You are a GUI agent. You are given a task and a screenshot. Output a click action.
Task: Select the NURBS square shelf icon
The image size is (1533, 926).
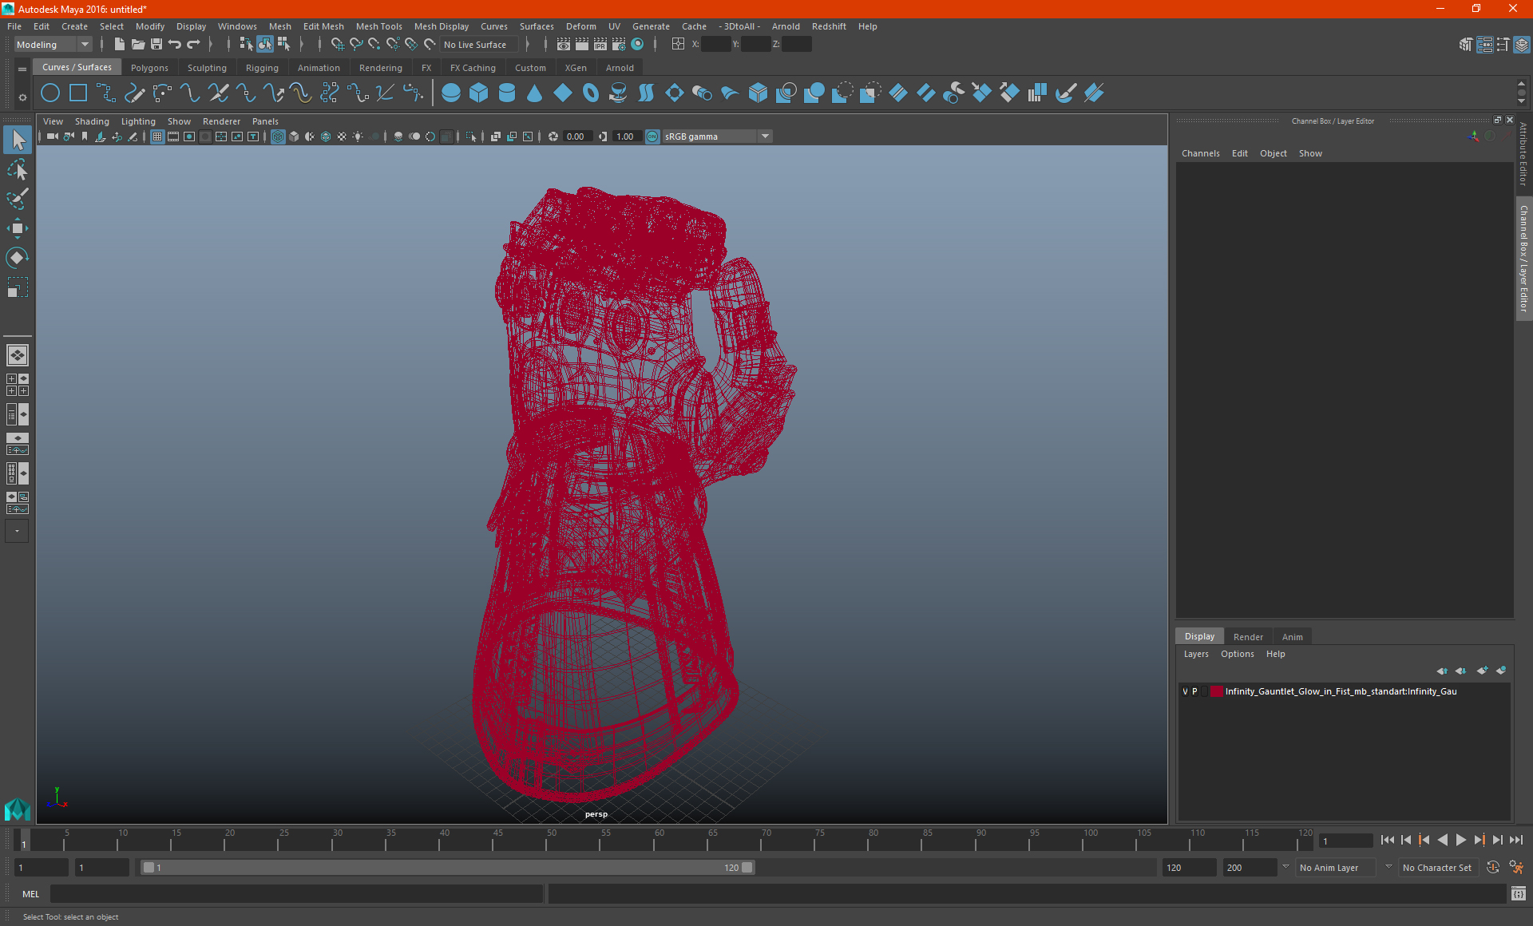(x=78, y=93)
